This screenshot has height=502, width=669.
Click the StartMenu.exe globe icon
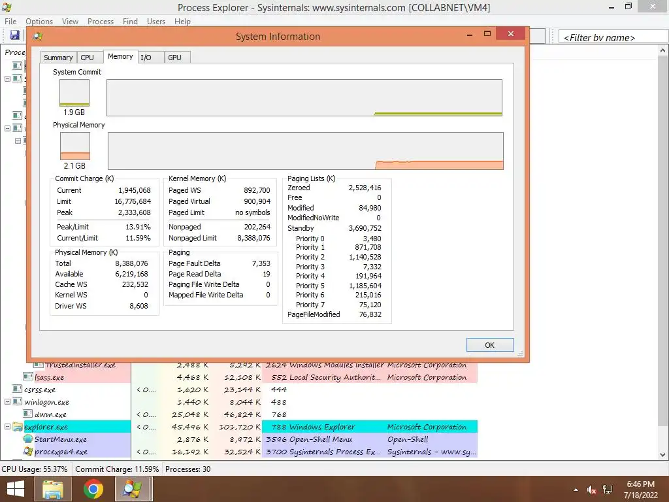[x=28, y=439]
